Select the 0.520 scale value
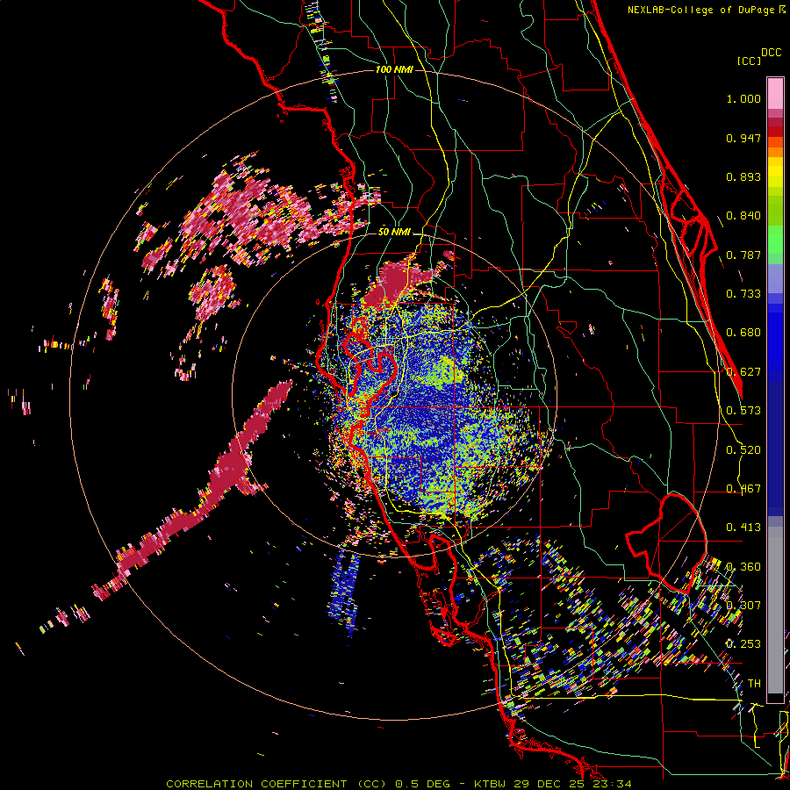Screen dimensions: 790x790 click(x=743, y=450)
